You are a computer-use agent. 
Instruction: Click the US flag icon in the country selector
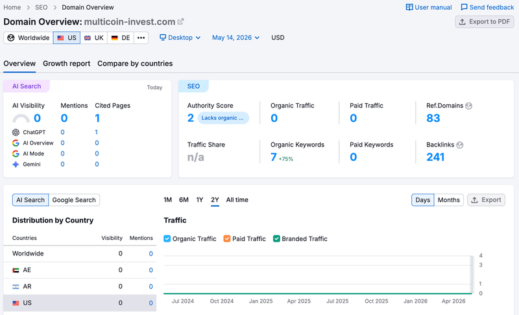60,38
